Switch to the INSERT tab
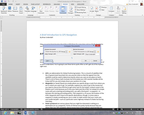Viewport: 144px width, 115px height. 18,4
